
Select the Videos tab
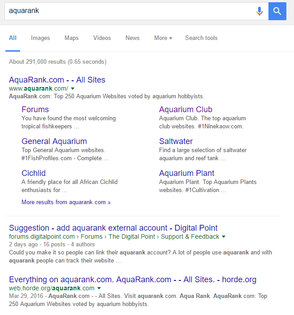(102, 38)
